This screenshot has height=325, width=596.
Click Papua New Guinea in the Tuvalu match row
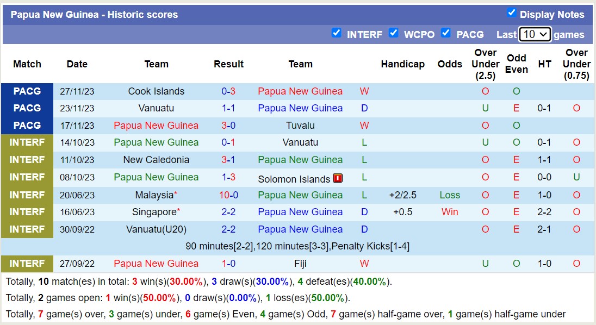156,125
